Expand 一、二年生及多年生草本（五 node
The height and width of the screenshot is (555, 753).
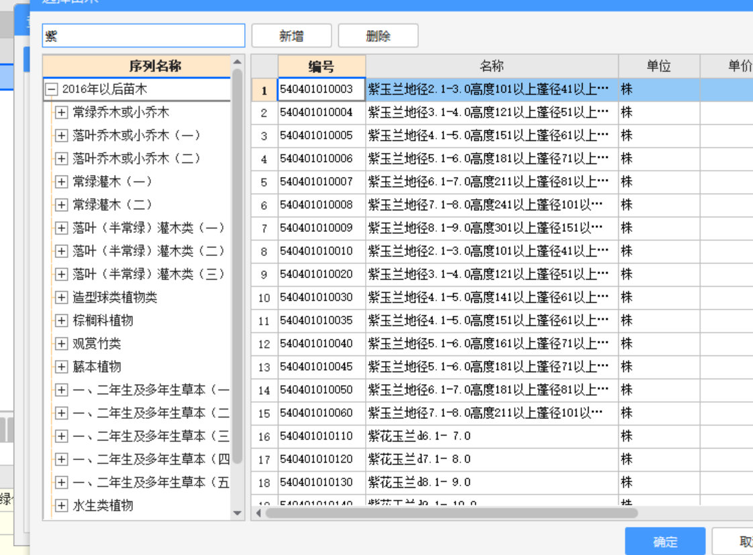tap(61, 482)
